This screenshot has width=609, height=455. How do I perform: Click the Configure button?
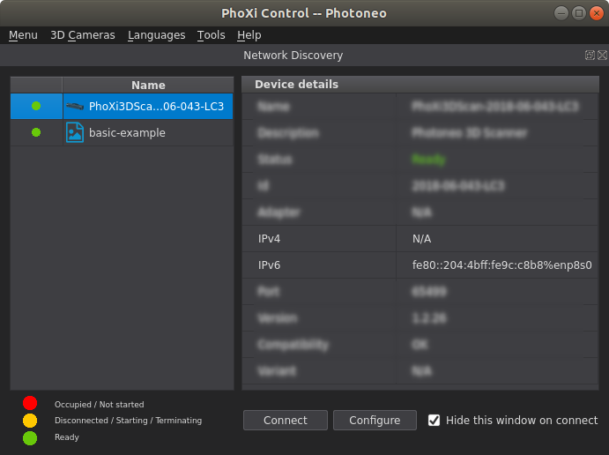coord(375,420)
